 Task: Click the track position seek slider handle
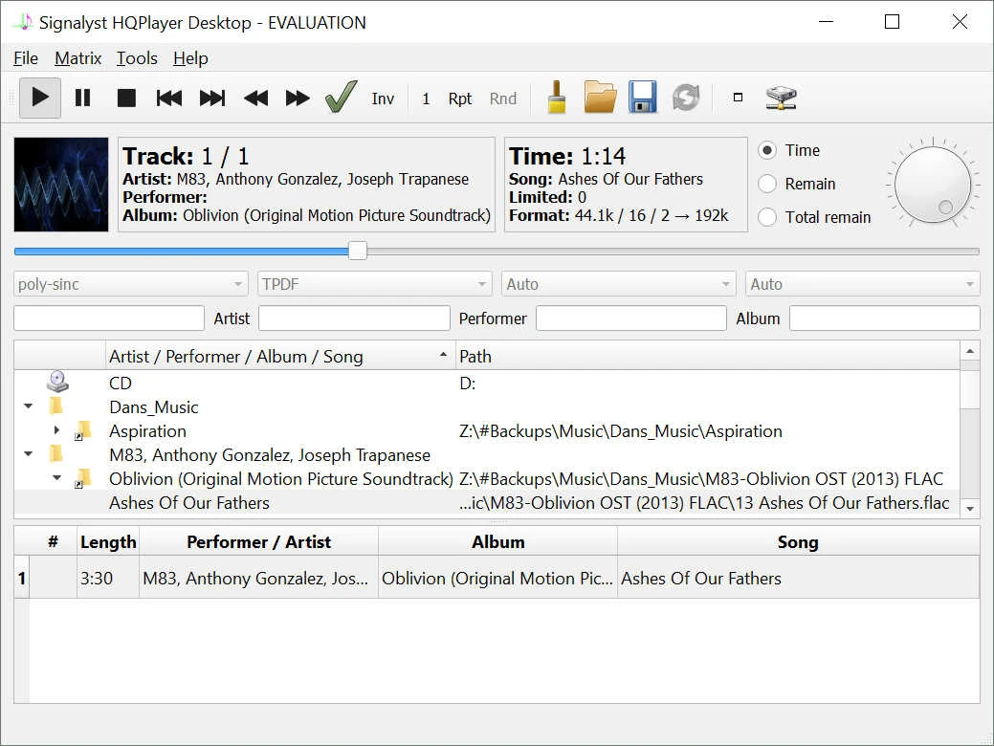358,251
